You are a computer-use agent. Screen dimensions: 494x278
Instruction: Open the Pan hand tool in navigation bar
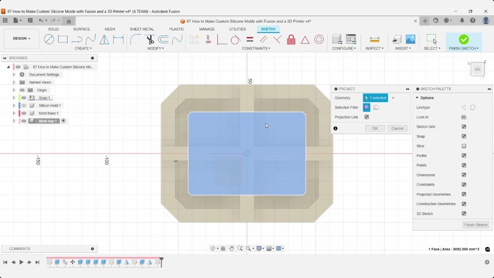tap(232, 248)
